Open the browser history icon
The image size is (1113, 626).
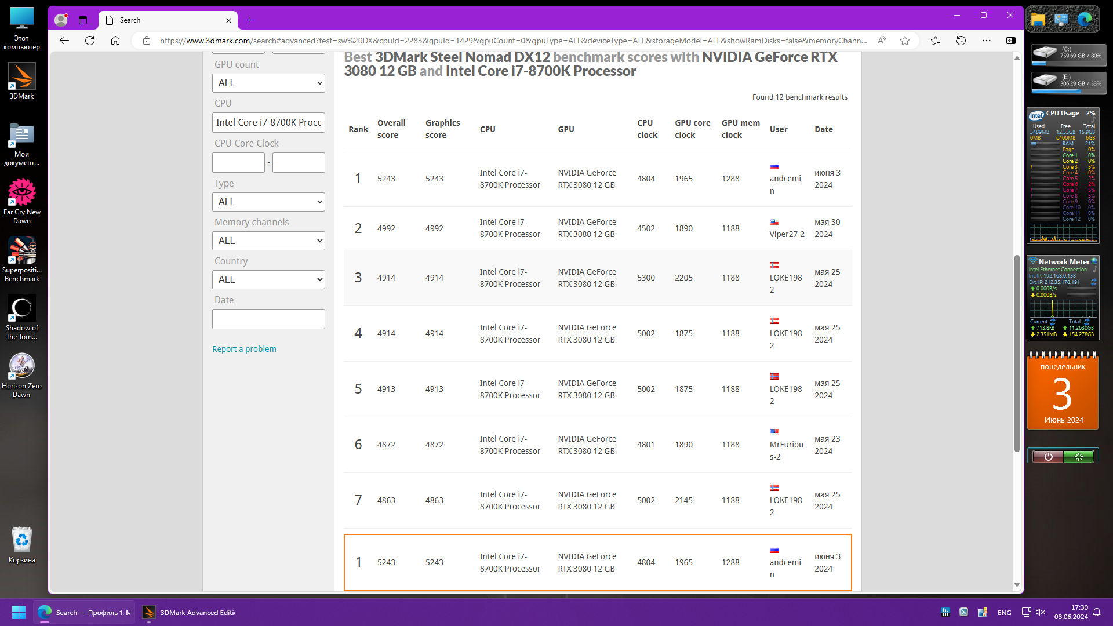pos(961,41)
